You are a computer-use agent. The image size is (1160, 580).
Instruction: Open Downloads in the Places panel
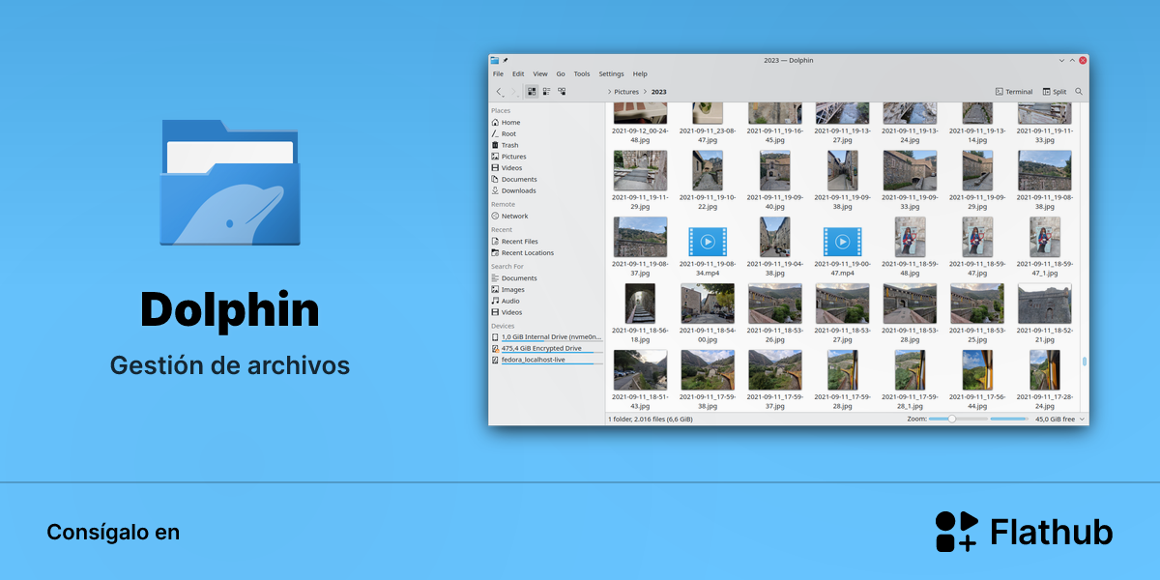(546, 190)
